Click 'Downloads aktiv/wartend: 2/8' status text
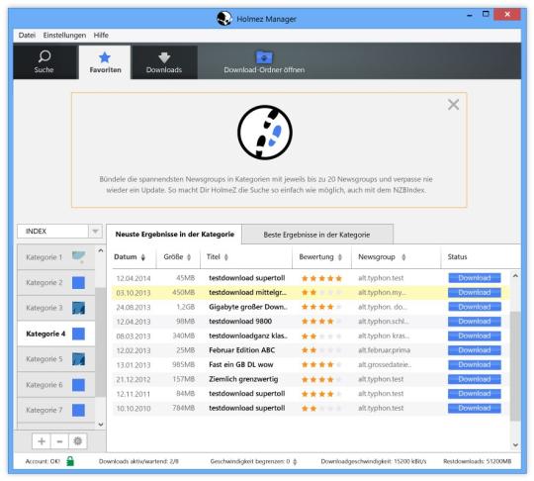534x481 pixels. tap(138, 461)
